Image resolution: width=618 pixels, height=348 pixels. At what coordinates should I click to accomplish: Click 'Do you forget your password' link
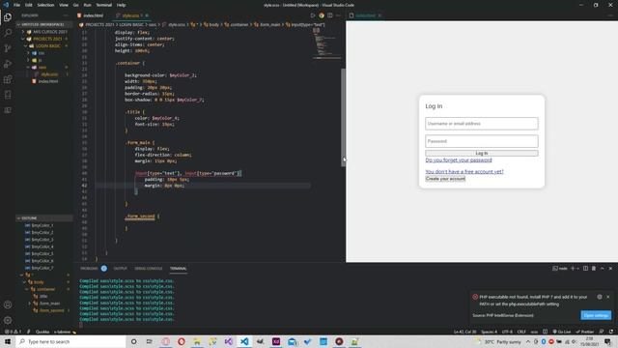click(x=459, y=160)
